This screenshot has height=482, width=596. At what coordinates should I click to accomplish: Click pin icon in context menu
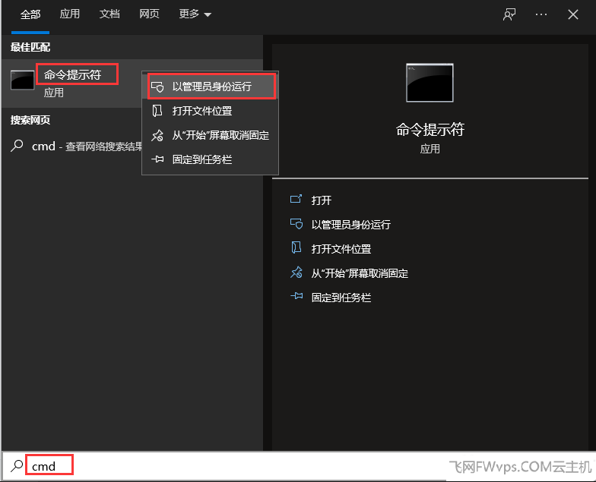click(x=157, y=159)
